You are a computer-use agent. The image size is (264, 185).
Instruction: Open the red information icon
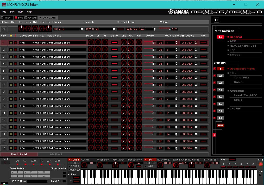214,135
